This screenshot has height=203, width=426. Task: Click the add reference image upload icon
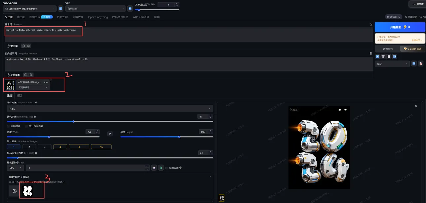tap(14, 191)
